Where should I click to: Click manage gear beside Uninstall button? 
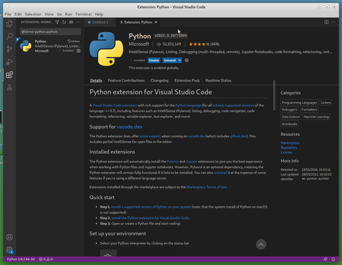(x=187, y=60)
